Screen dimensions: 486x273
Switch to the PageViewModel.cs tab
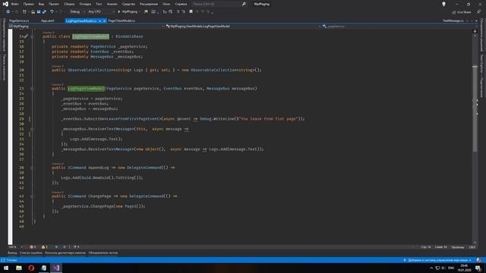(x=121, y=20)
